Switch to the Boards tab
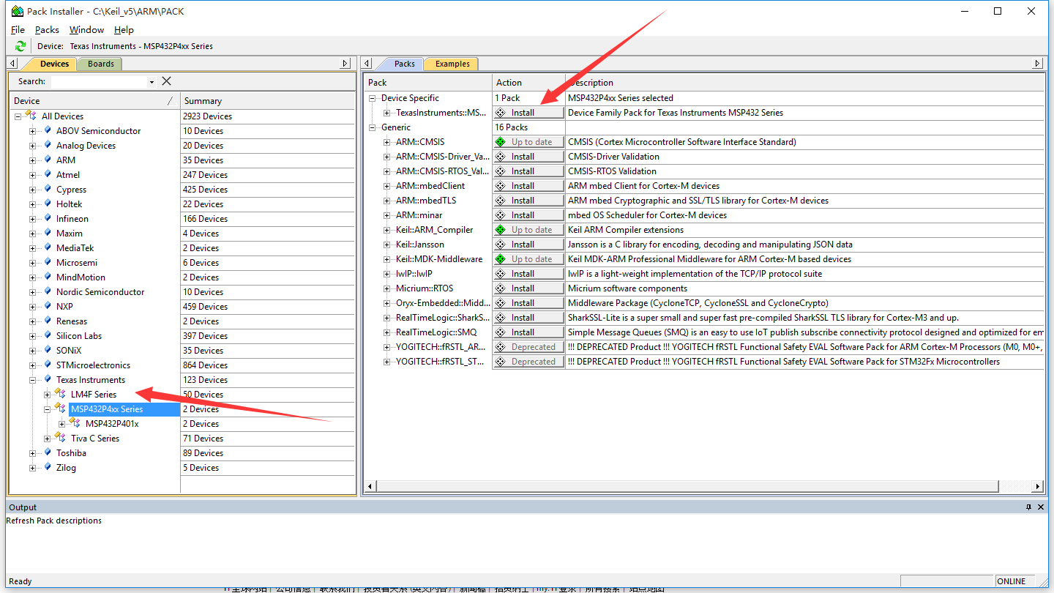This screenshot has width=1054, height=593. [100, 64]
